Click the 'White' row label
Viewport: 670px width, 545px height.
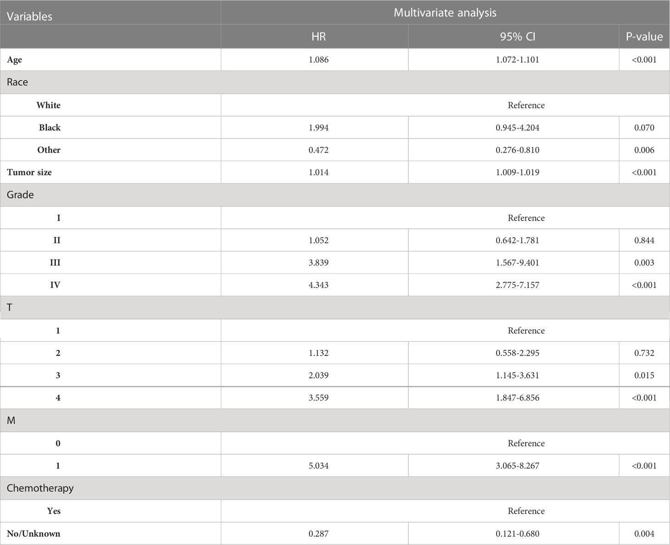pos(48,105)
